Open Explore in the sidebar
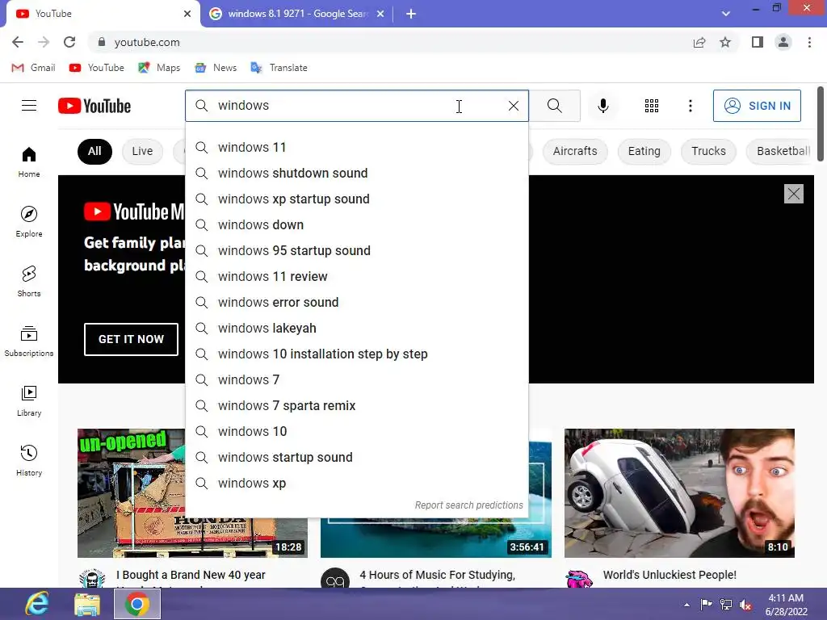Viewport: 827px width, 620px height. pos(29,221)
